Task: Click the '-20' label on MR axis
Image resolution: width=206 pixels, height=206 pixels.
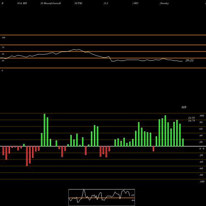Action: click(201, 155)
